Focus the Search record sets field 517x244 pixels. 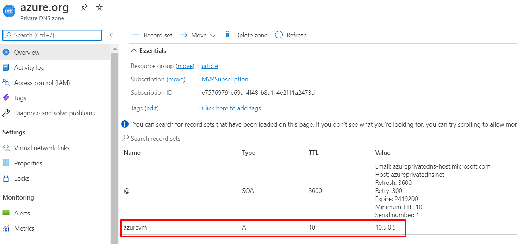pos(317,139)
